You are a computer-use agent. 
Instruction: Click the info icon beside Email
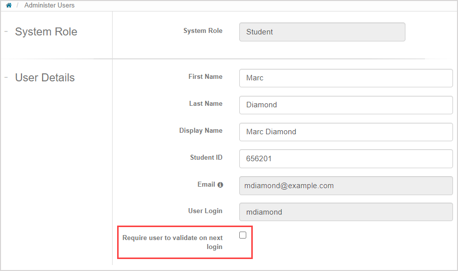pos(220,185)
